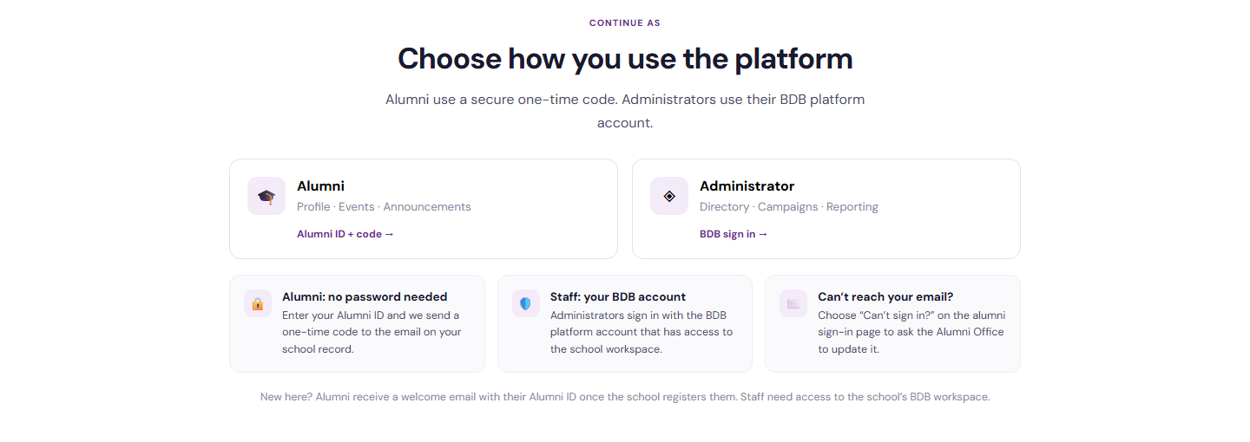Click the shield icon for staff account
The height and width of the screenshot is (442, 1250).
pyautogui.click(x=525, y=303)
